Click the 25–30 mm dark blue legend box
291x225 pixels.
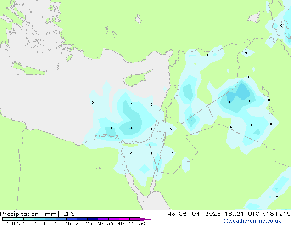point(92,219)
